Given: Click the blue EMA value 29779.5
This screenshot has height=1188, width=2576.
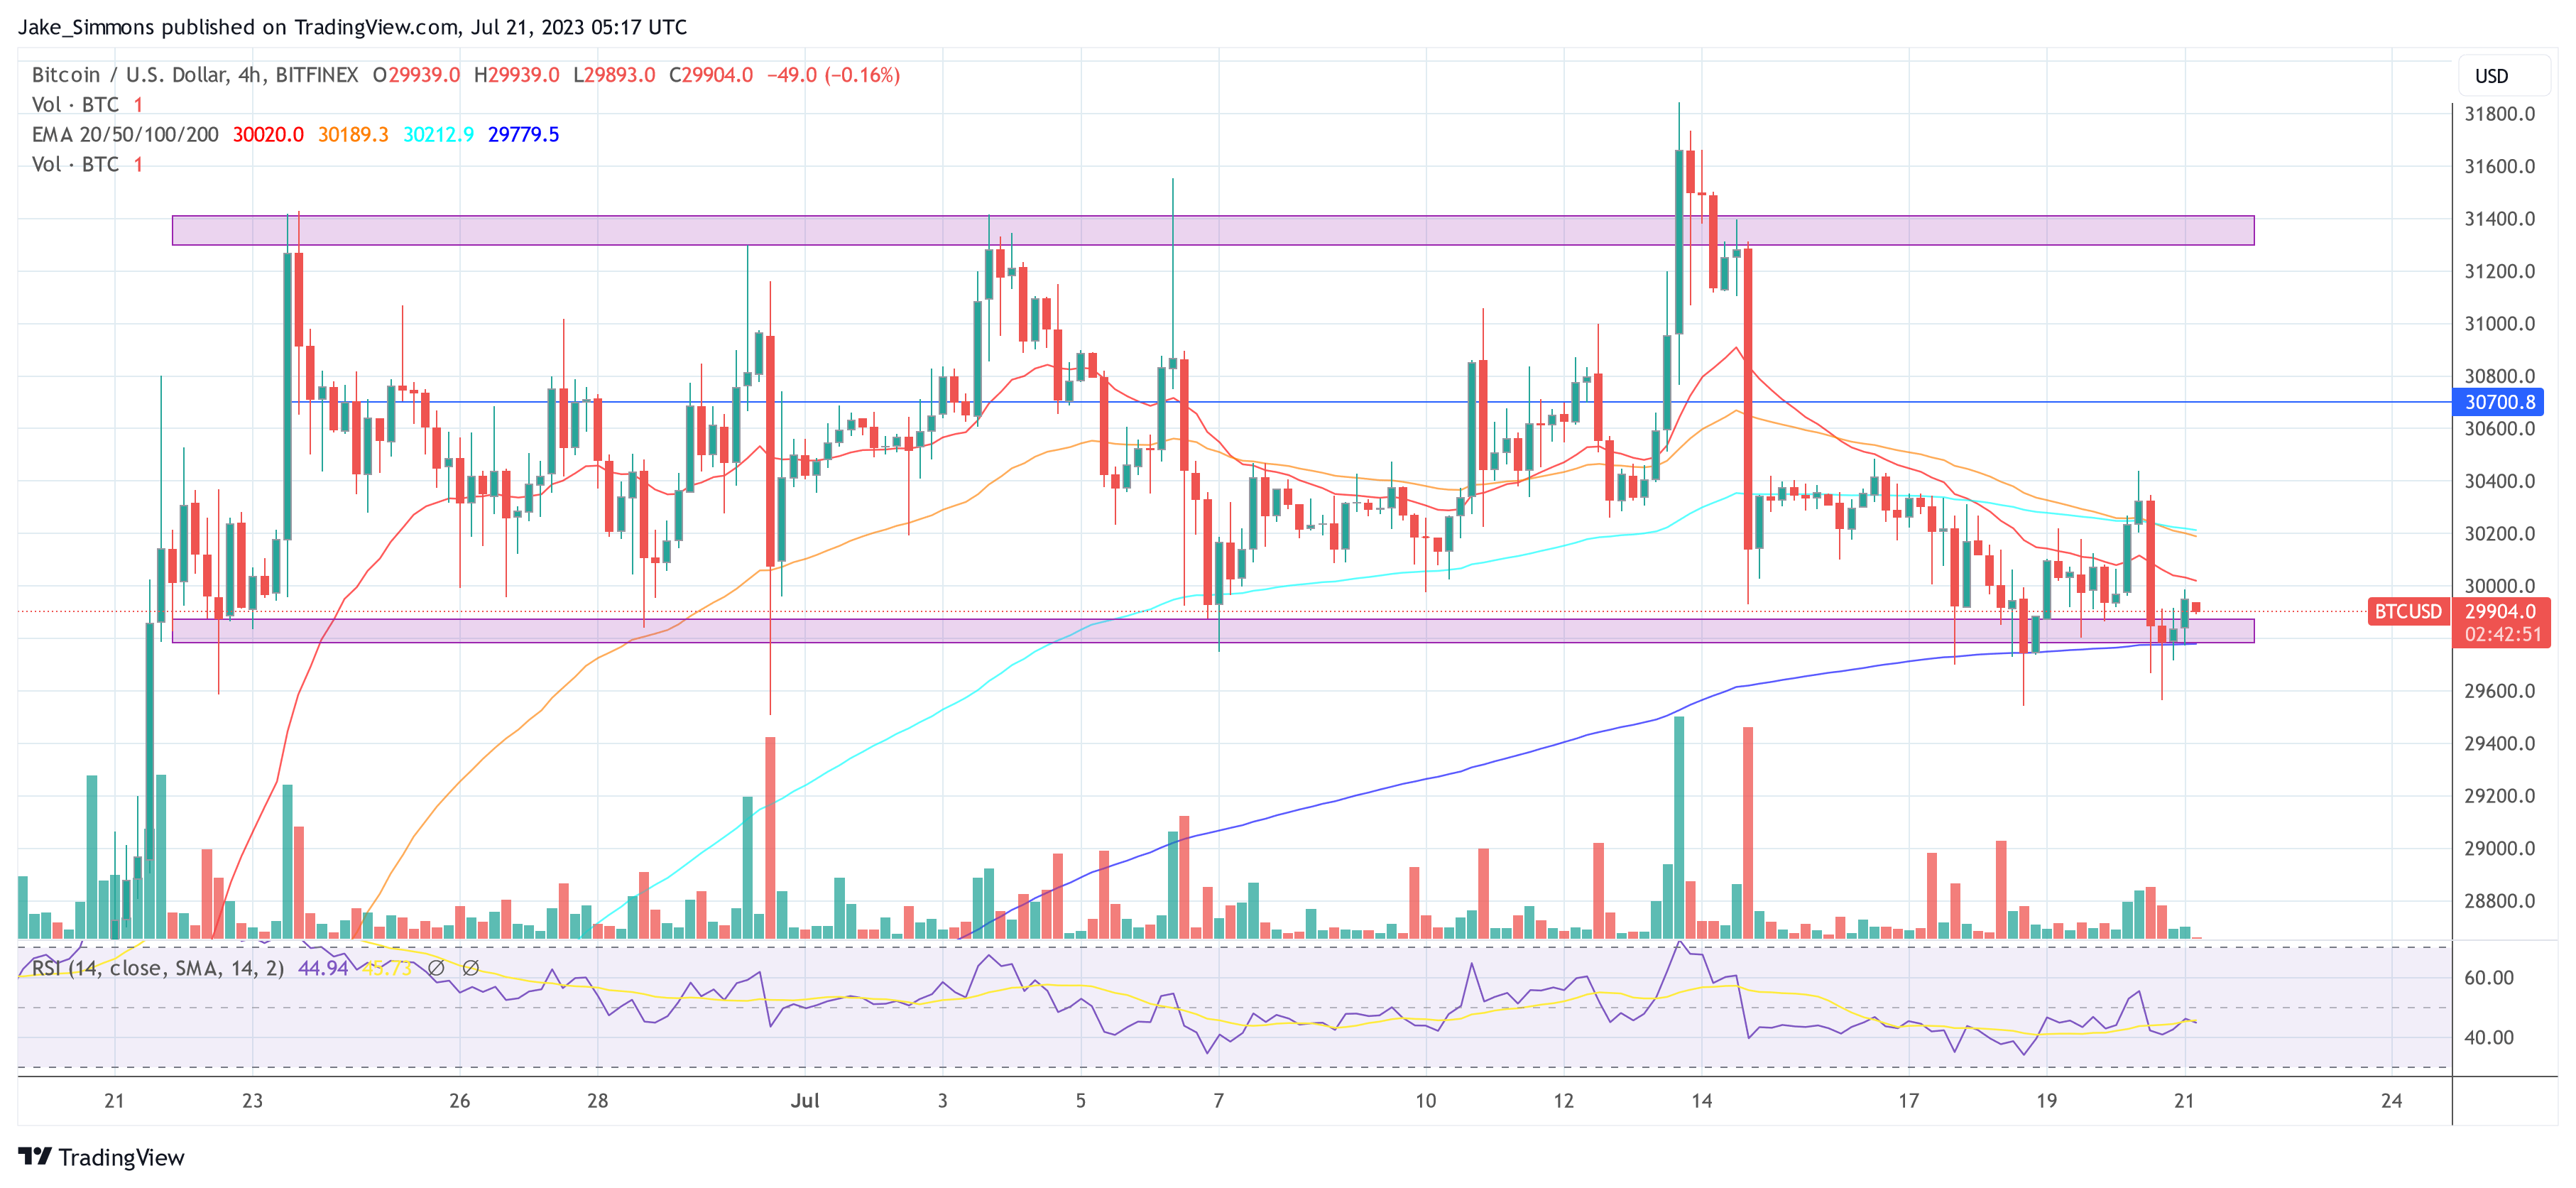Looking at the screenshot, I should [523, 134].
